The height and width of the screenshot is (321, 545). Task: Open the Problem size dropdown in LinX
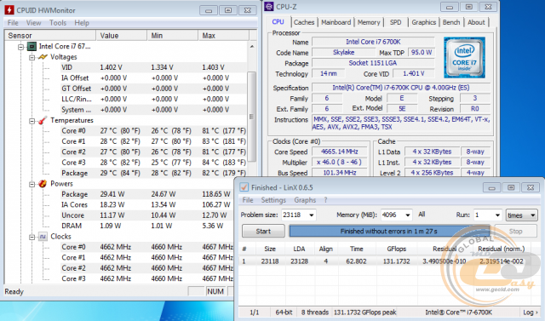[312, 215]
